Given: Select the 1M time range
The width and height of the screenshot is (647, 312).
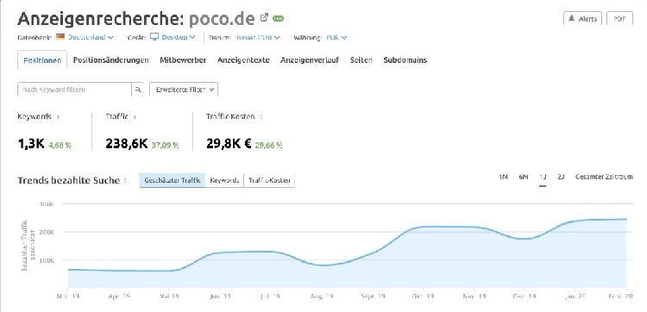Looking at the screenshot, I should click(503, 177).
